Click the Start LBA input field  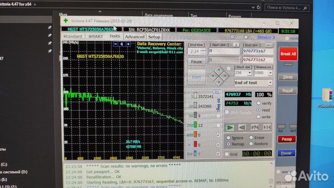click(225, 51)
